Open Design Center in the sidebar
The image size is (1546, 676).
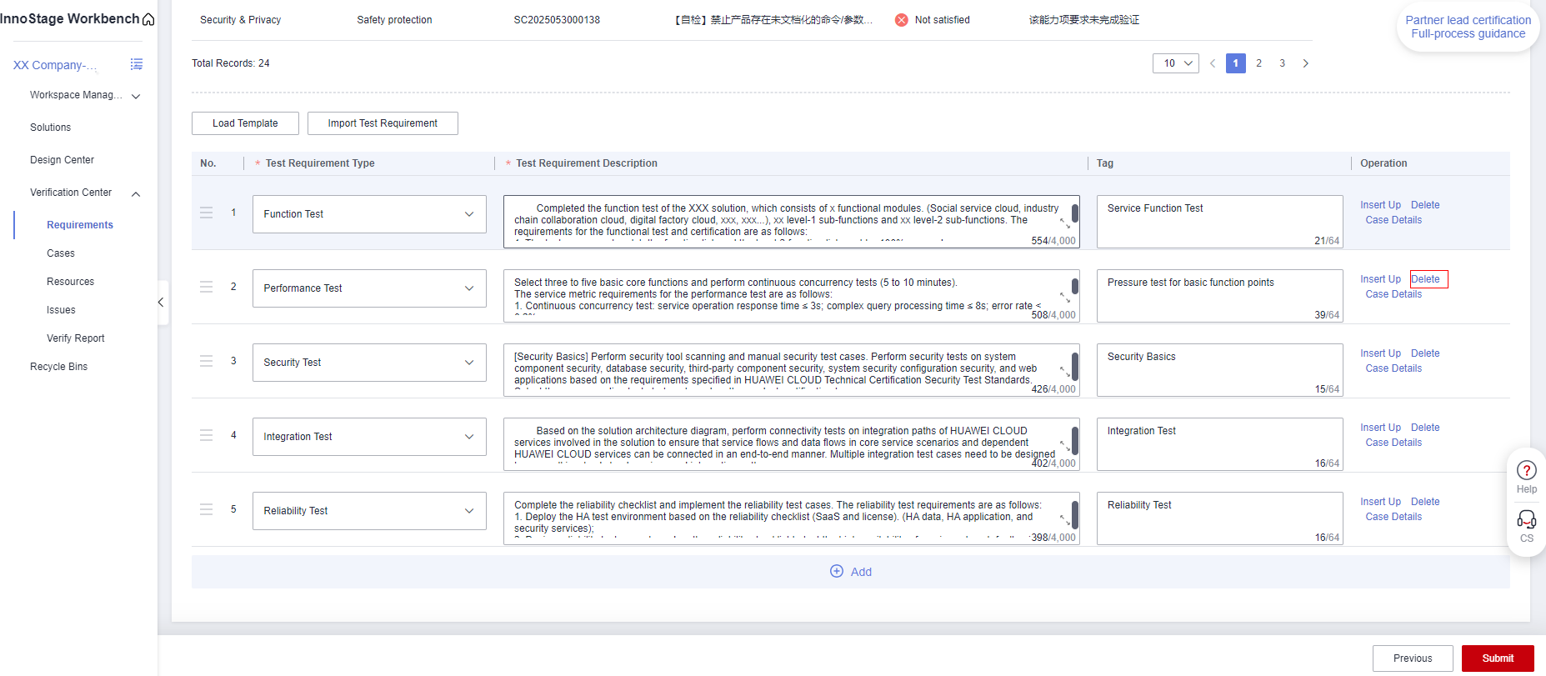coord(63,160)
